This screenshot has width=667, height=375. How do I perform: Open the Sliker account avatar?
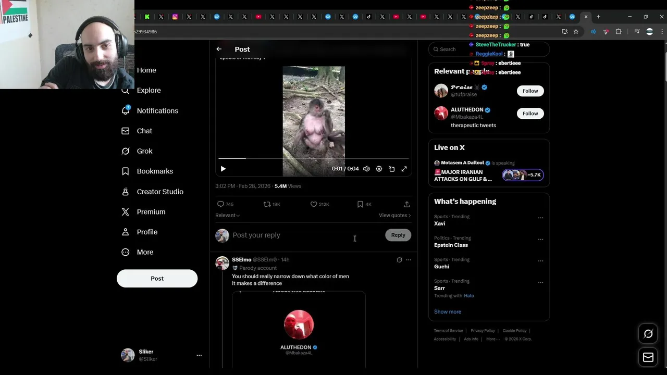pyautogui.click(x=128, y=355)
